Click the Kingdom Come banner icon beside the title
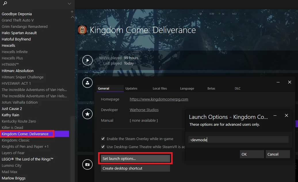 click(x=82, y=30)
